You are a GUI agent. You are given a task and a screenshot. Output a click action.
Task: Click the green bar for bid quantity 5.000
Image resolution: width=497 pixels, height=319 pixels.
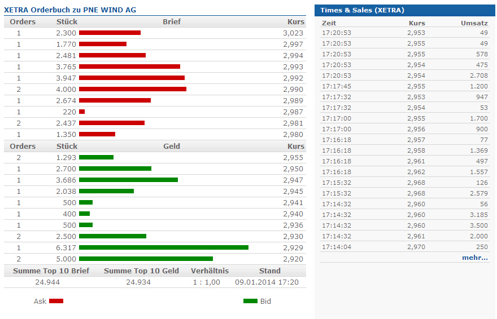click(x=146, y=259)
